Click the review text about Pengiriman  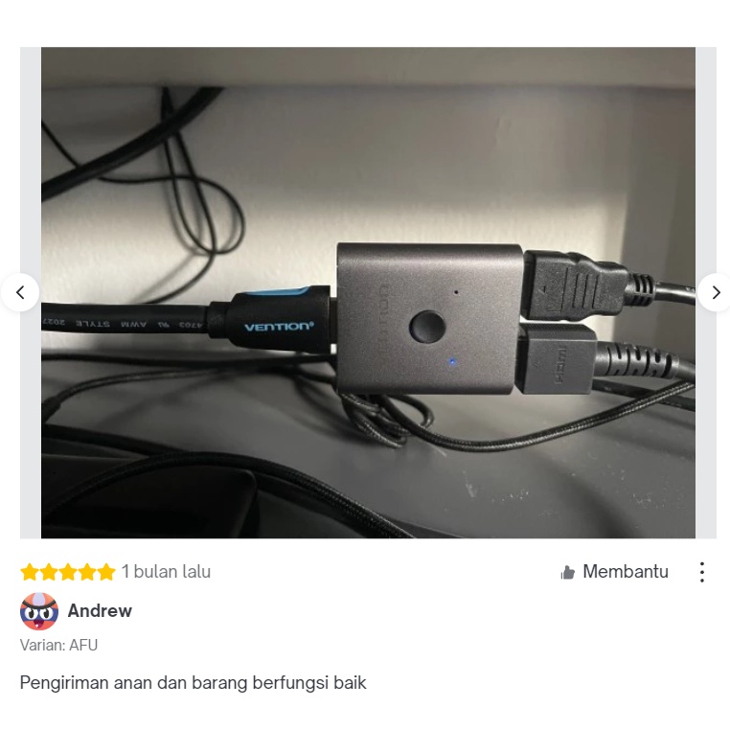193,682
